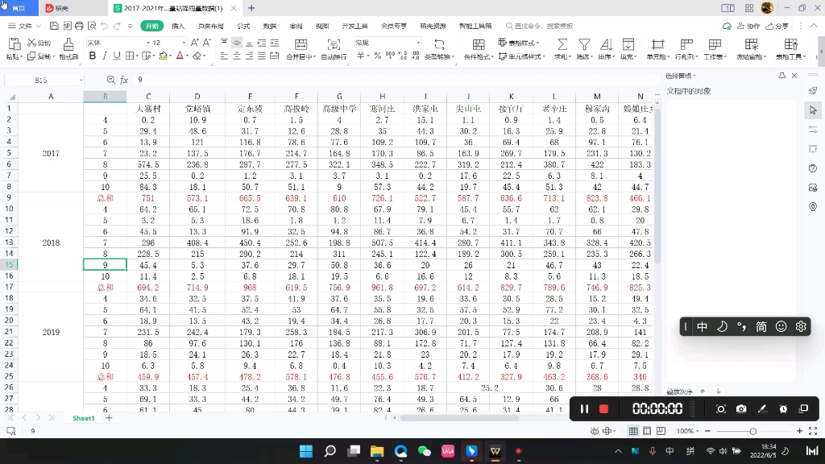Viewport: 825px width, 464px height.
Task: Expand the font size dropdown
Action: coord(184,39)
